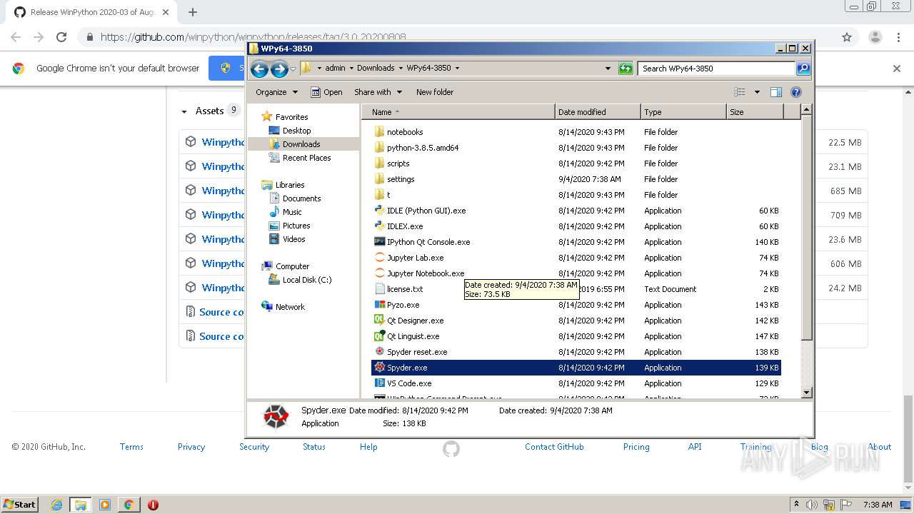Click the file list scroll up arrow

coord(807,110)
